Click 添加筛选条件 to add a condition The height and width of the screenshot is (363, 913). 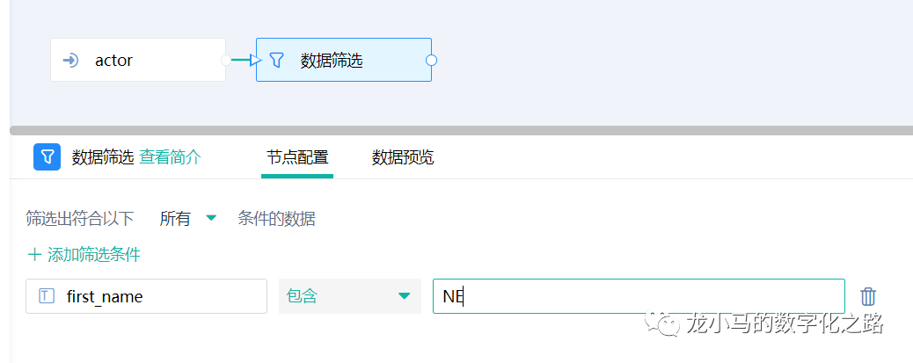tap(93, 255)
